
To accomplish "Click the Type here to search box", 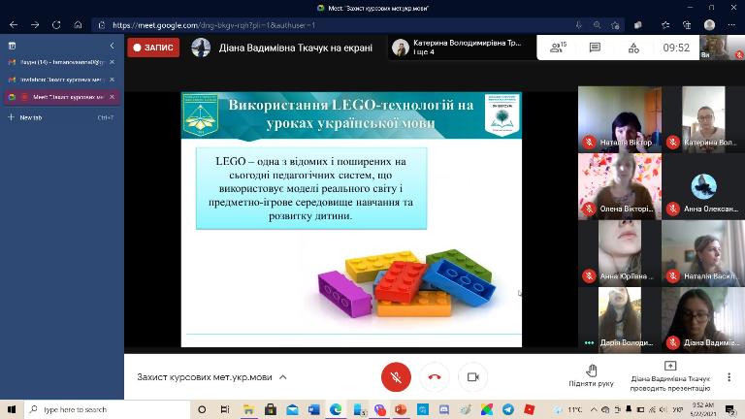I will pyautogui.click(x=107, y=409).
